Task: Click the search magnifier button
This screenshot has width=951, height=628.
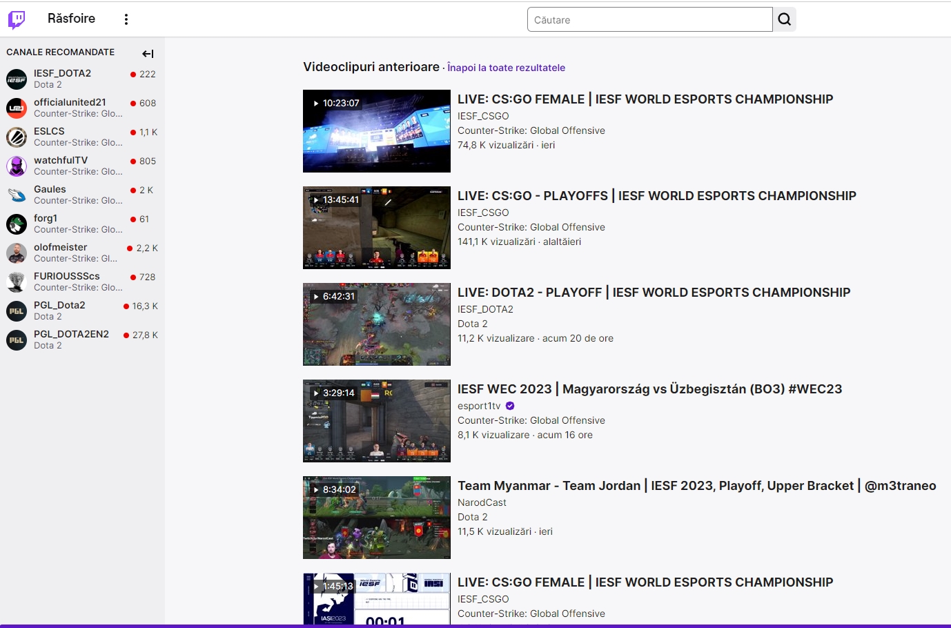Action: tap(785, 19)
